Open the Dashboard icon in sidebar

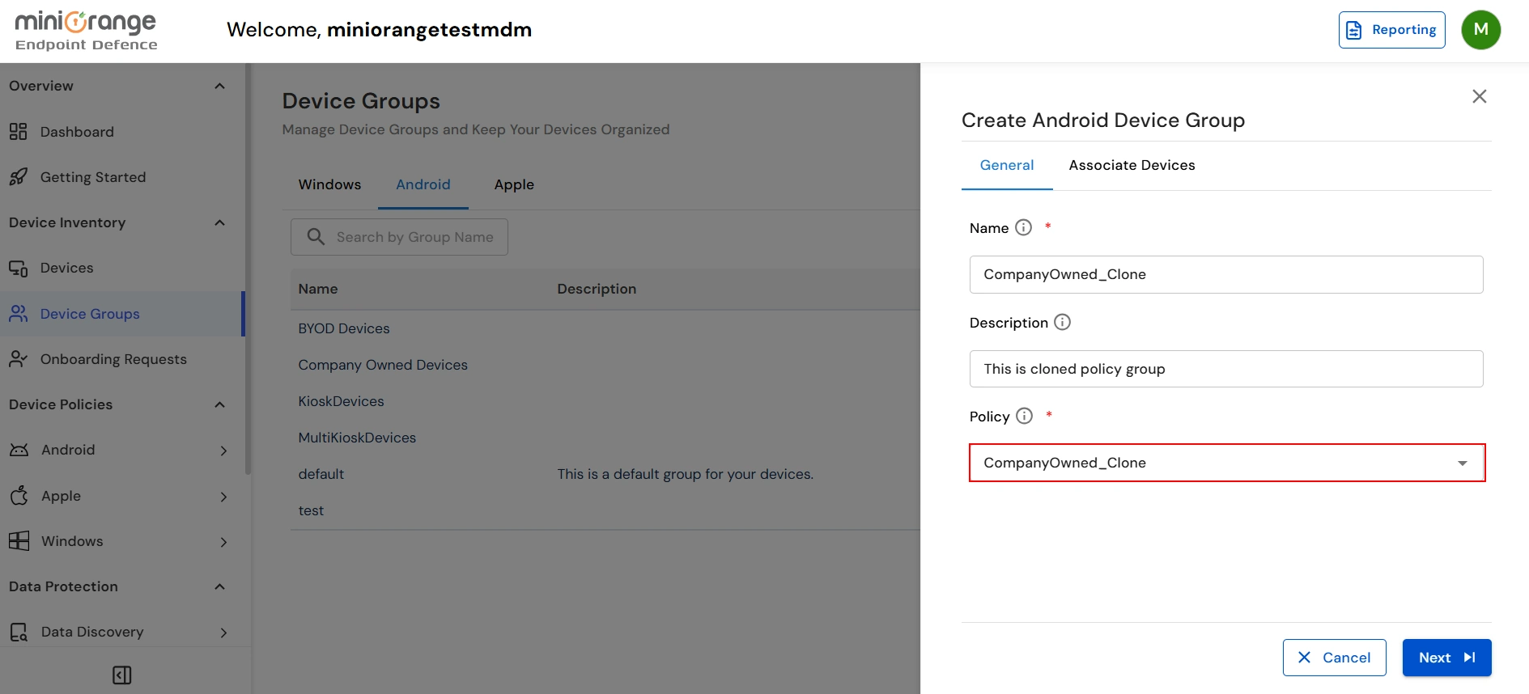coord(18,132)
